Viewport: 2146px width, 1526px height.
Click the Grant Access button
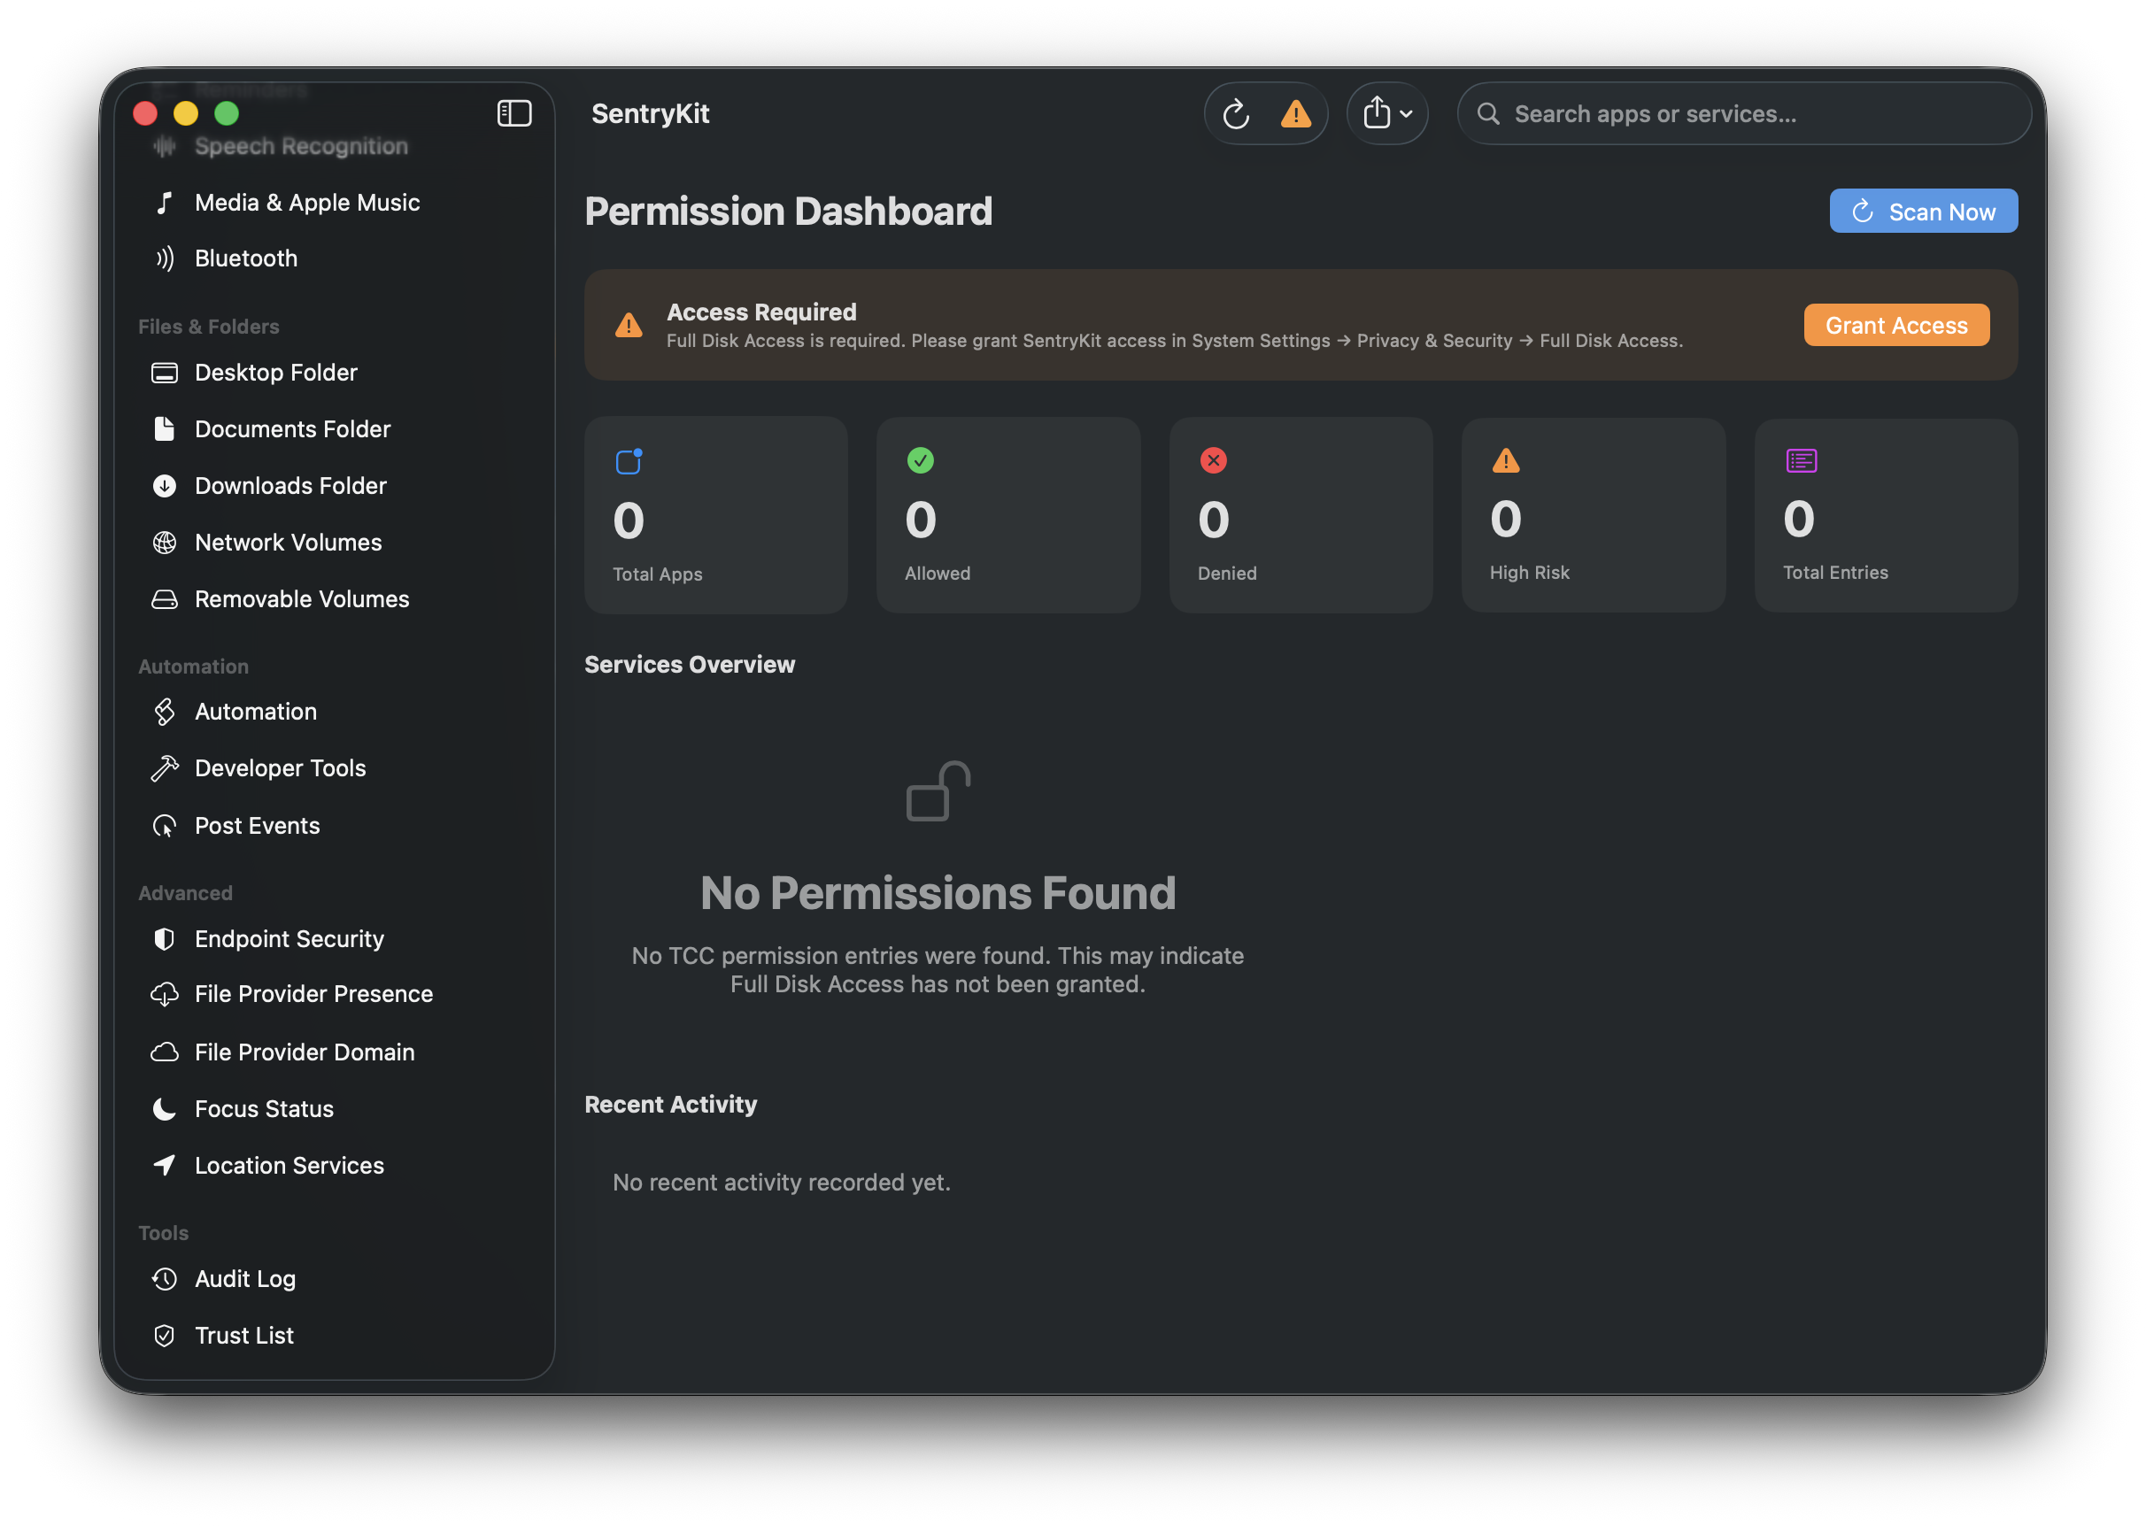tap(1895, 325)
